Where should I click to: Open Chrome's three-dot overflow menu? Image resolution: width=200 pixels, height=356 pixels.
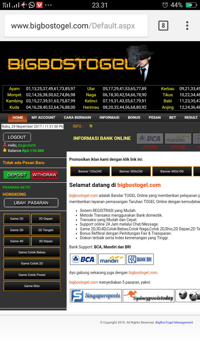(187, 26)
